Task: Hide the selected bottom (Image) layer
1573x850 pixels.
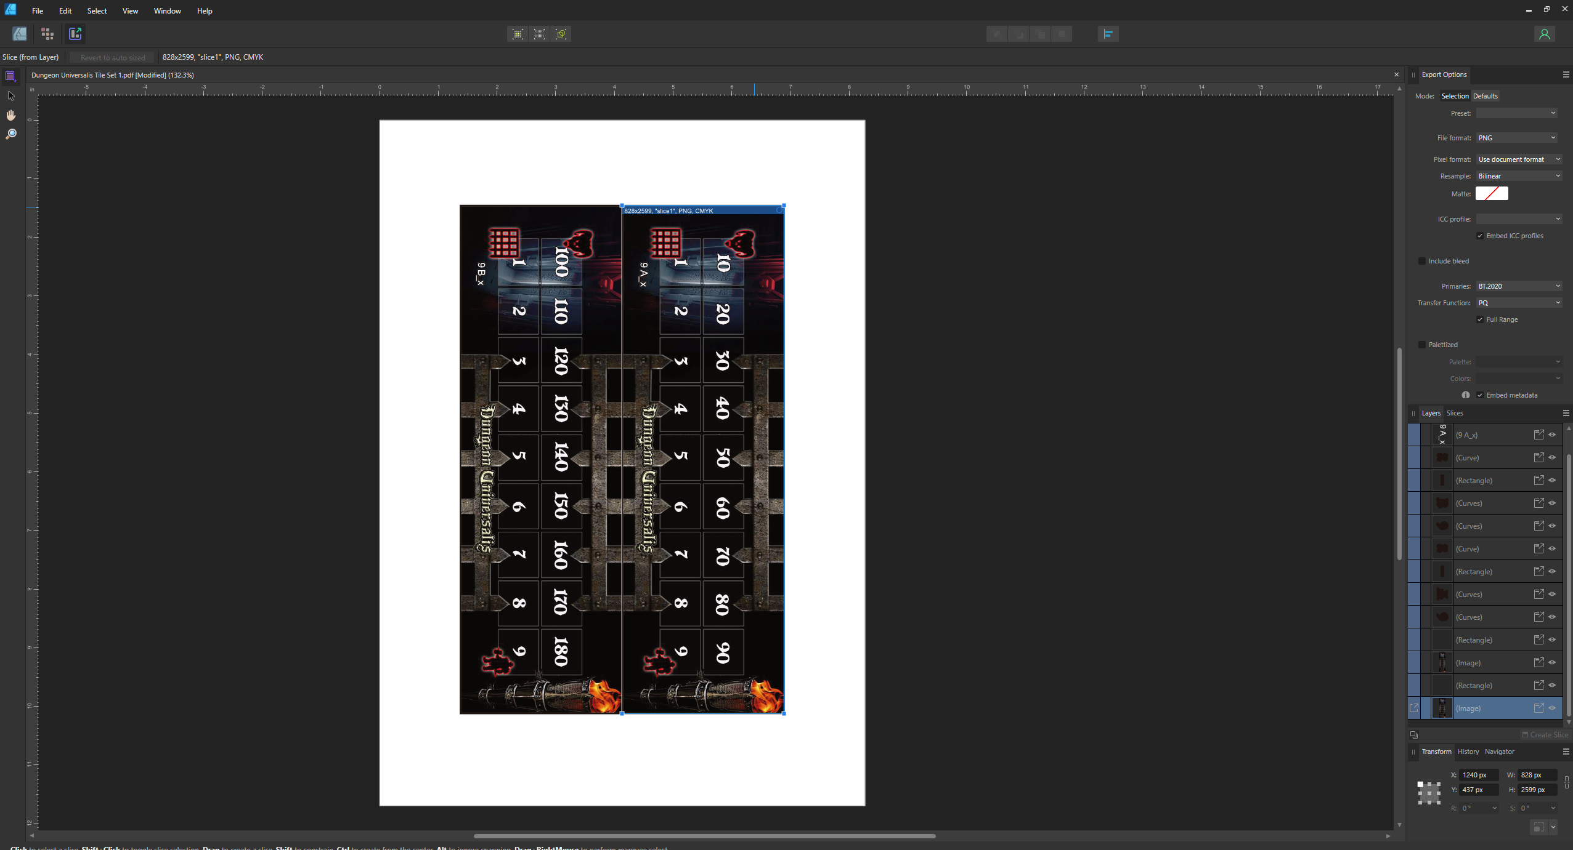Action: tap(1553, 708)
